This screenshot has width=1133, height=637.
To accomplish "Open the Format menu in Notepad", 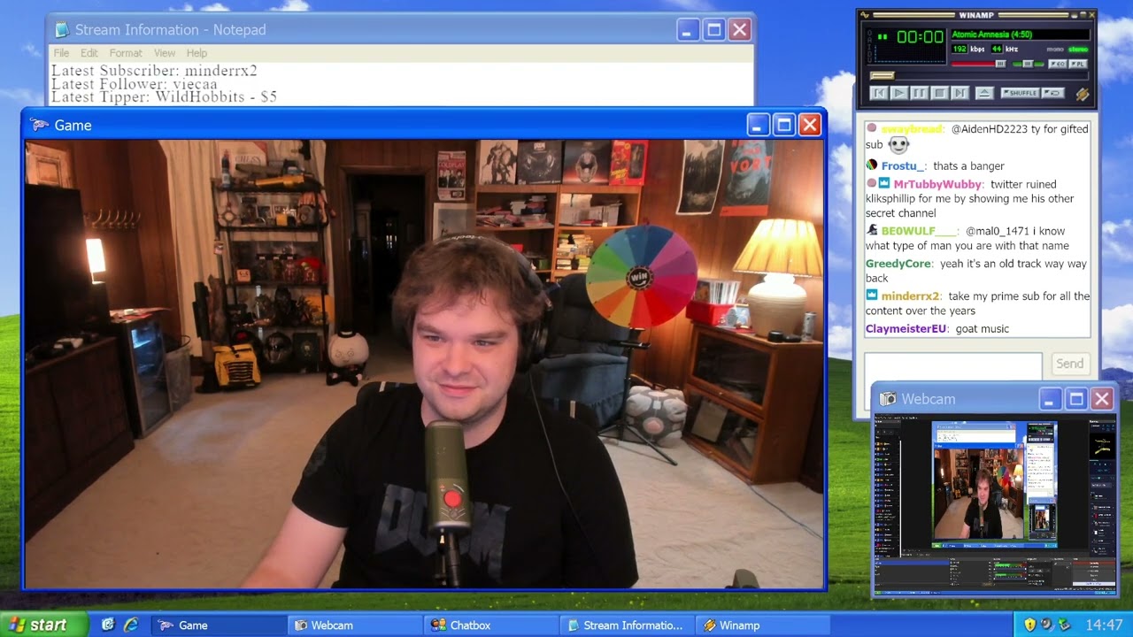I will coord(126,53).
